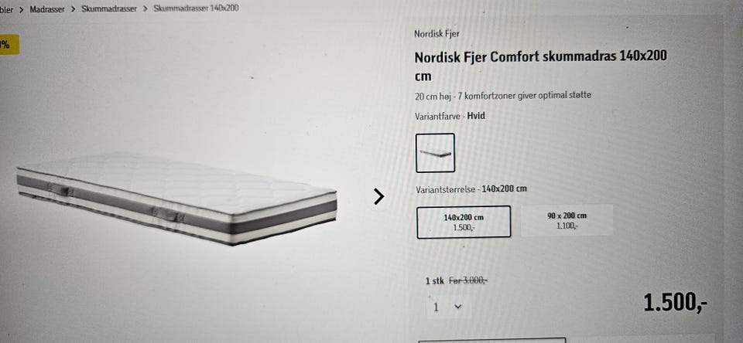The height and width of the screenshot is (343, 743).
Task: Go to the partially visible Møbler breadcrumb
Action: click(x=7, y=10)
